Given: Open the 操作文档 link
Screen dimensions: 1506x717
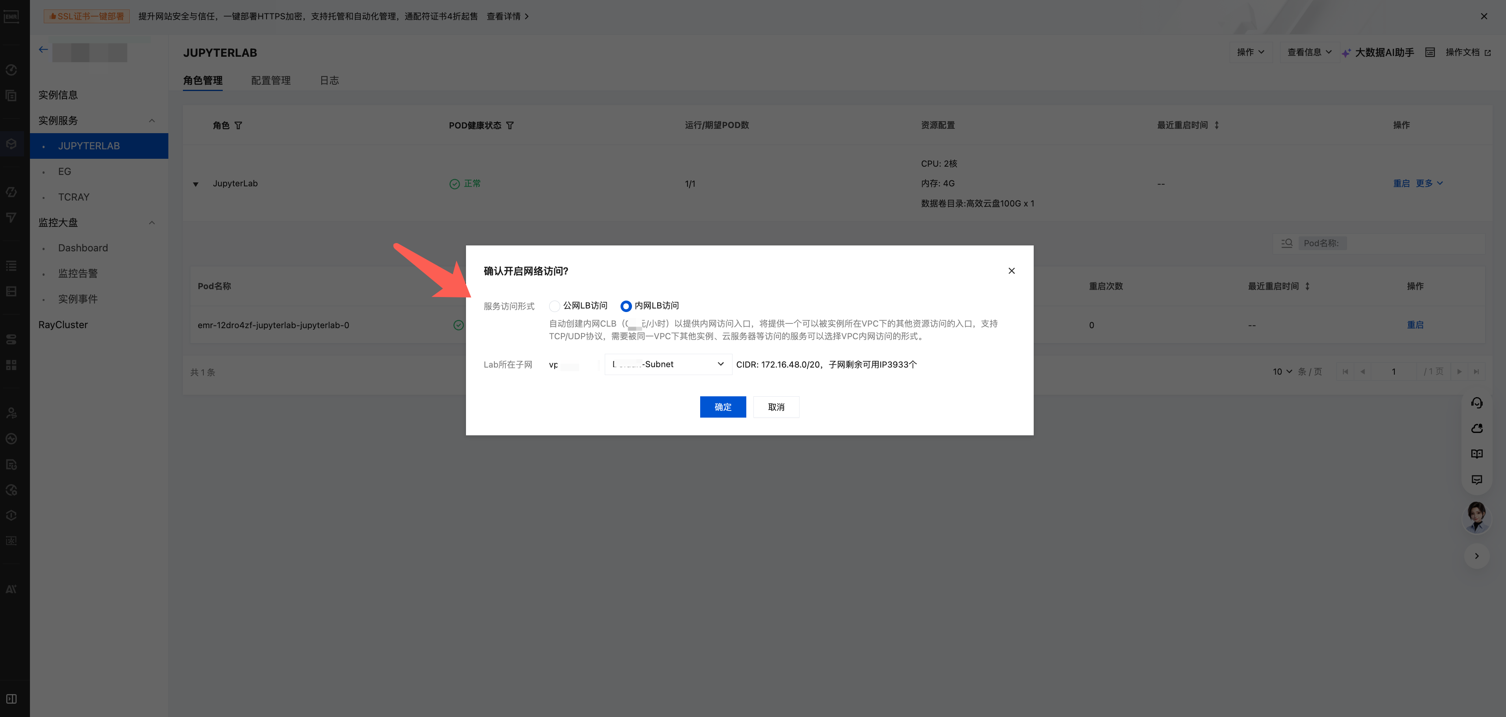Looking at the screenshot, I should pos(1467,52).
